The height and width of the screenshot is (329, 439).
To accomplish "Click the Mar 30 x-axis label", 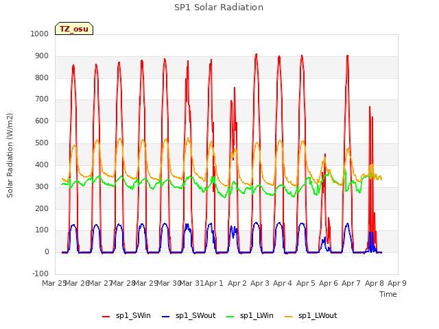I will coord(169,283).
